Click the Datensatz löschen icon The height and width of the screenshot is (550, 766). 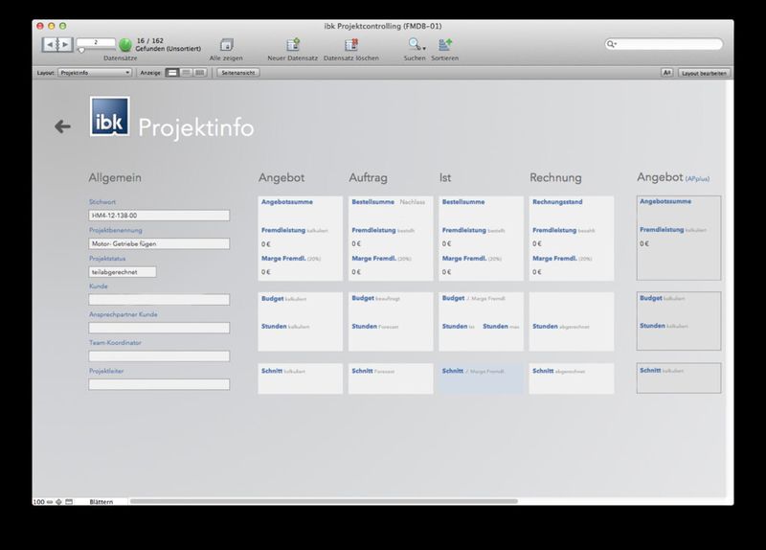[x=351, y=45]
